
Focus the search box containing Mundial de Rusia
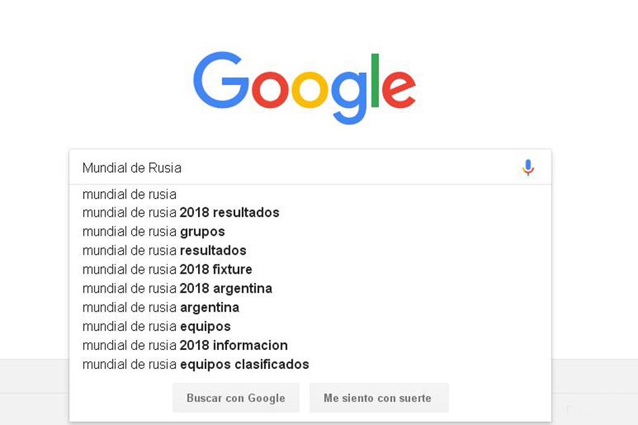click(x=310, y=167)
